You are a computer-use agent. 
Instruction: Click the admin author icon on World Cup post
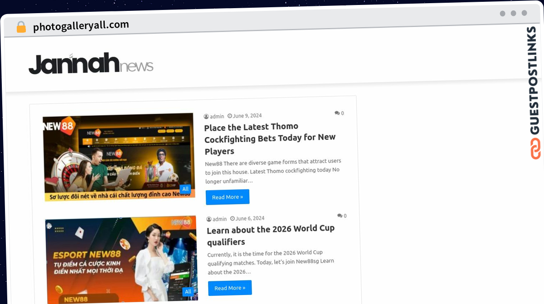(x=209, y=219)
